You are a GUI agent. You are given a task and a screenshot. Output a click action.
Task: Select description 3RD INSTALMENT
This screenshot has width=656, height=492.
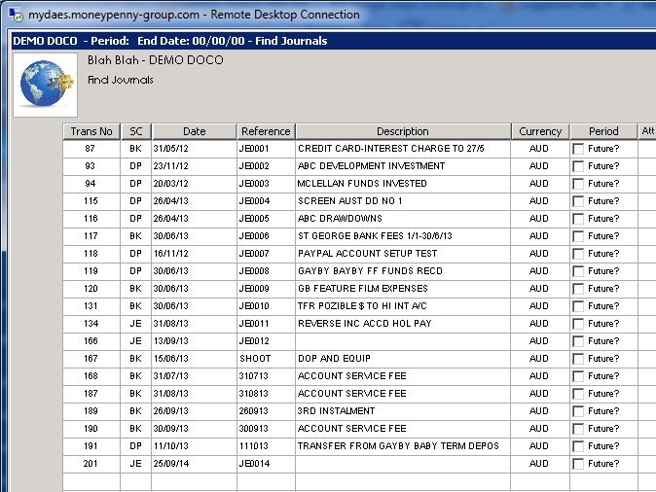(336, 411)
